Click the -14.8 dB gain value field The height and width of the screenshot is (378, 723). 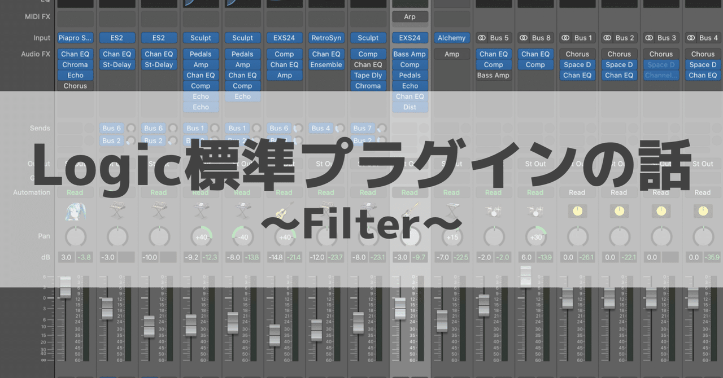coord(275,257)
